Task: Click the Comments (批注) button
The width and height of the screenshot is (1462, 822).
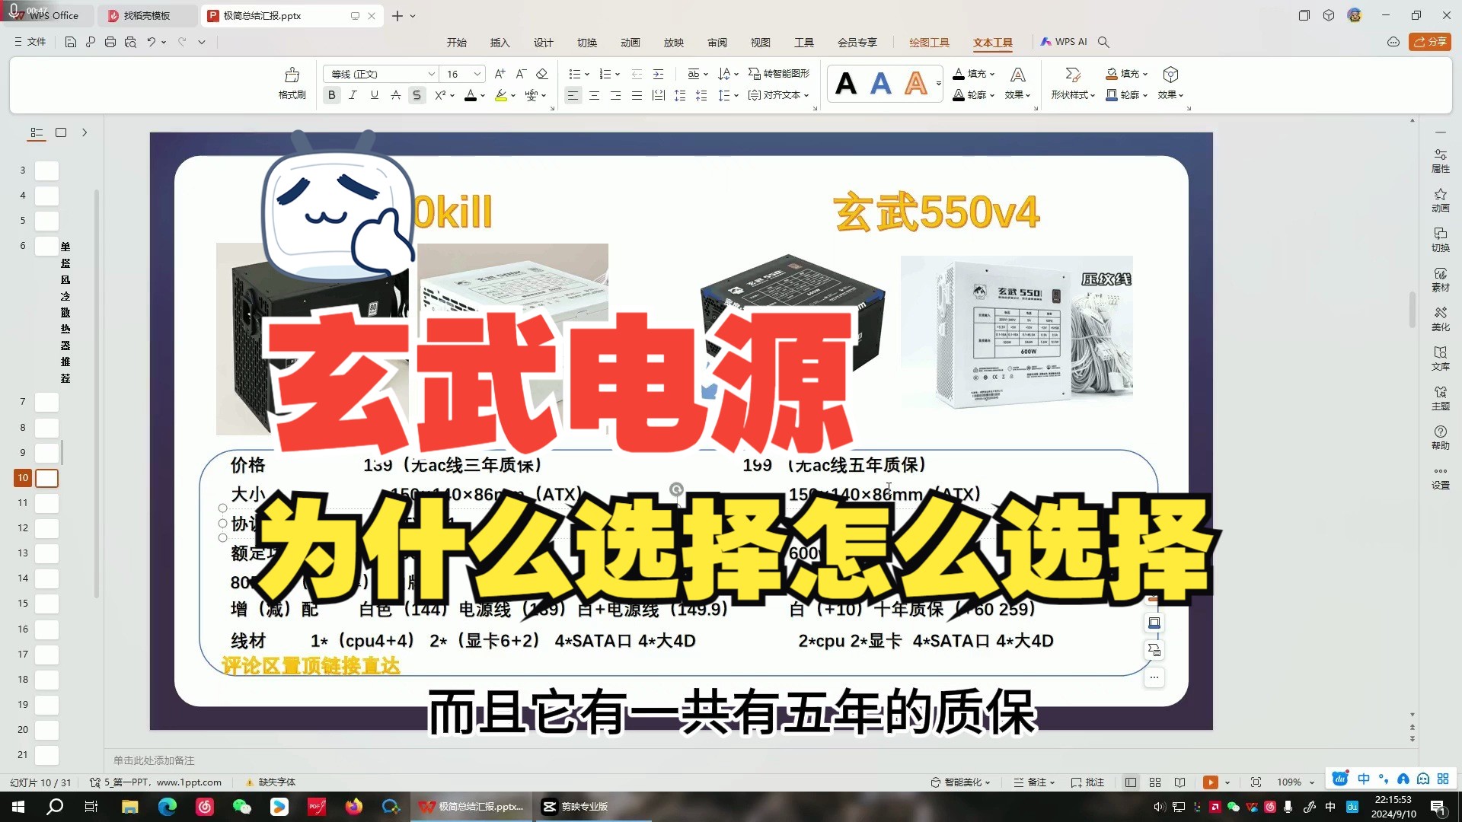Action: point(1087,782)
